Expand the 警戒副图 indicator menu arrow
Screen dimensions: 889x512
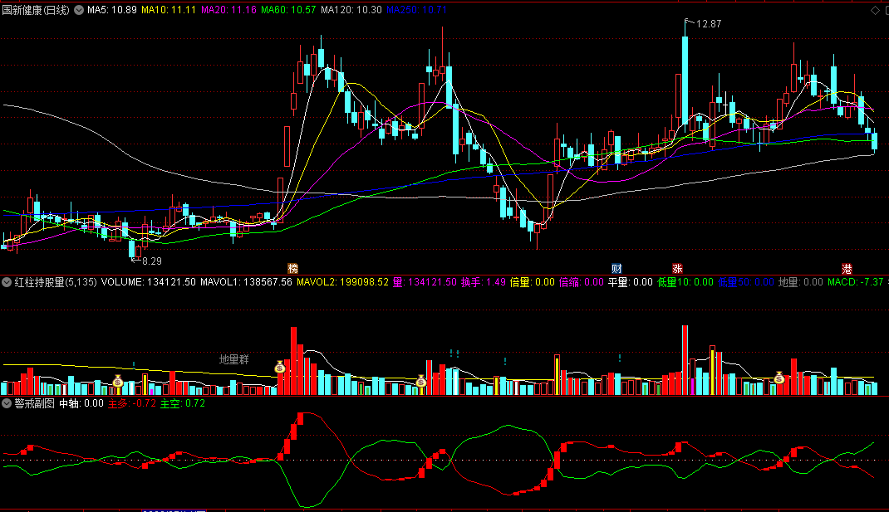(7, 403)
